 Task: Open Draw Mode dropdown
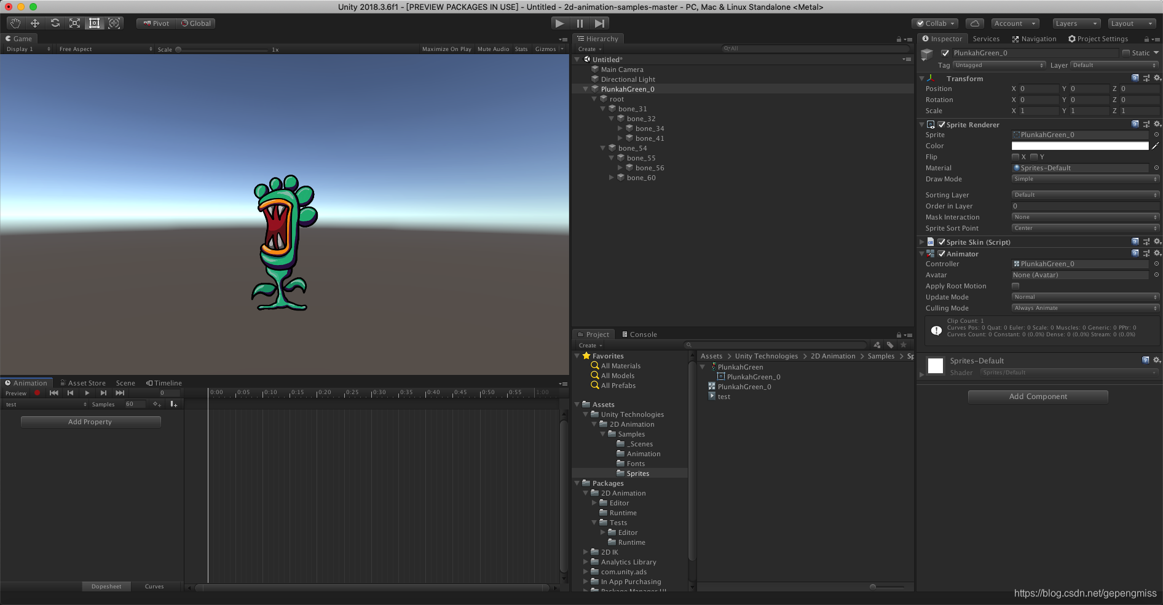point(1085,179)
